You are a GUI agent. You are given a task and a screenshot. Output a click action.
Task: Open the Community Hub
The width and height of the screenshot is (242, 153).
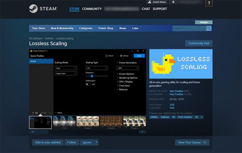pyautogui.click(x=199, y=43)
